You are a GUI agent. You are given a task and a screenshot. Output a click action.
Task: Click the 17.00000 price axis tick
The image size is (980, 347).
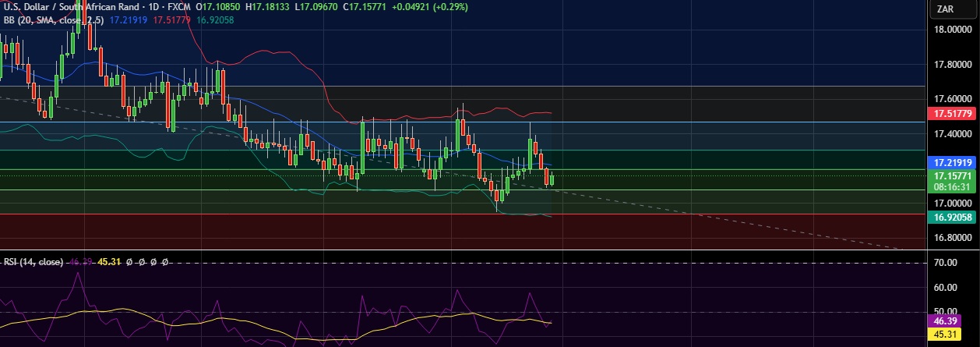tap(954, 202)
